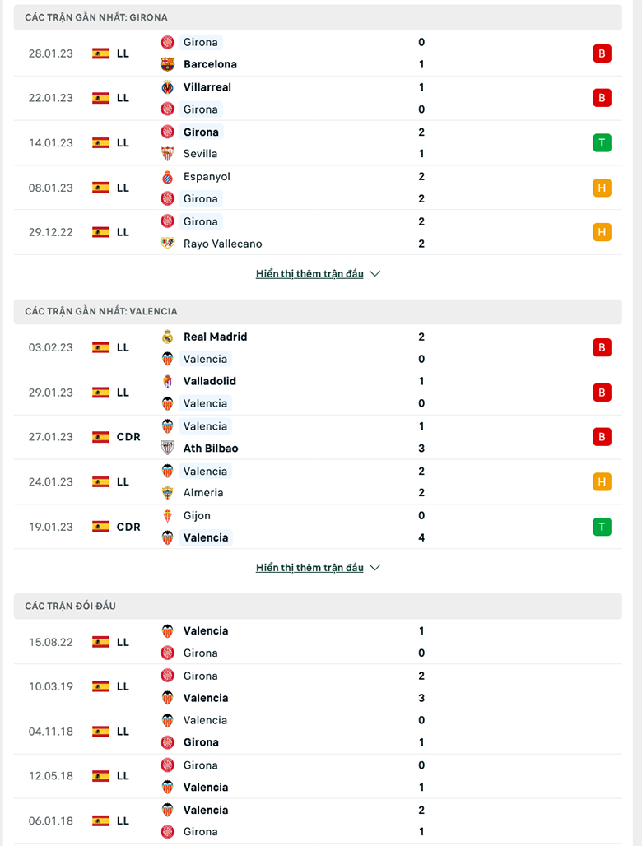Viewport: 642px width, 846px height.
Task: Expand additional Valencia matches via the chevron
Action: [374, 567]
